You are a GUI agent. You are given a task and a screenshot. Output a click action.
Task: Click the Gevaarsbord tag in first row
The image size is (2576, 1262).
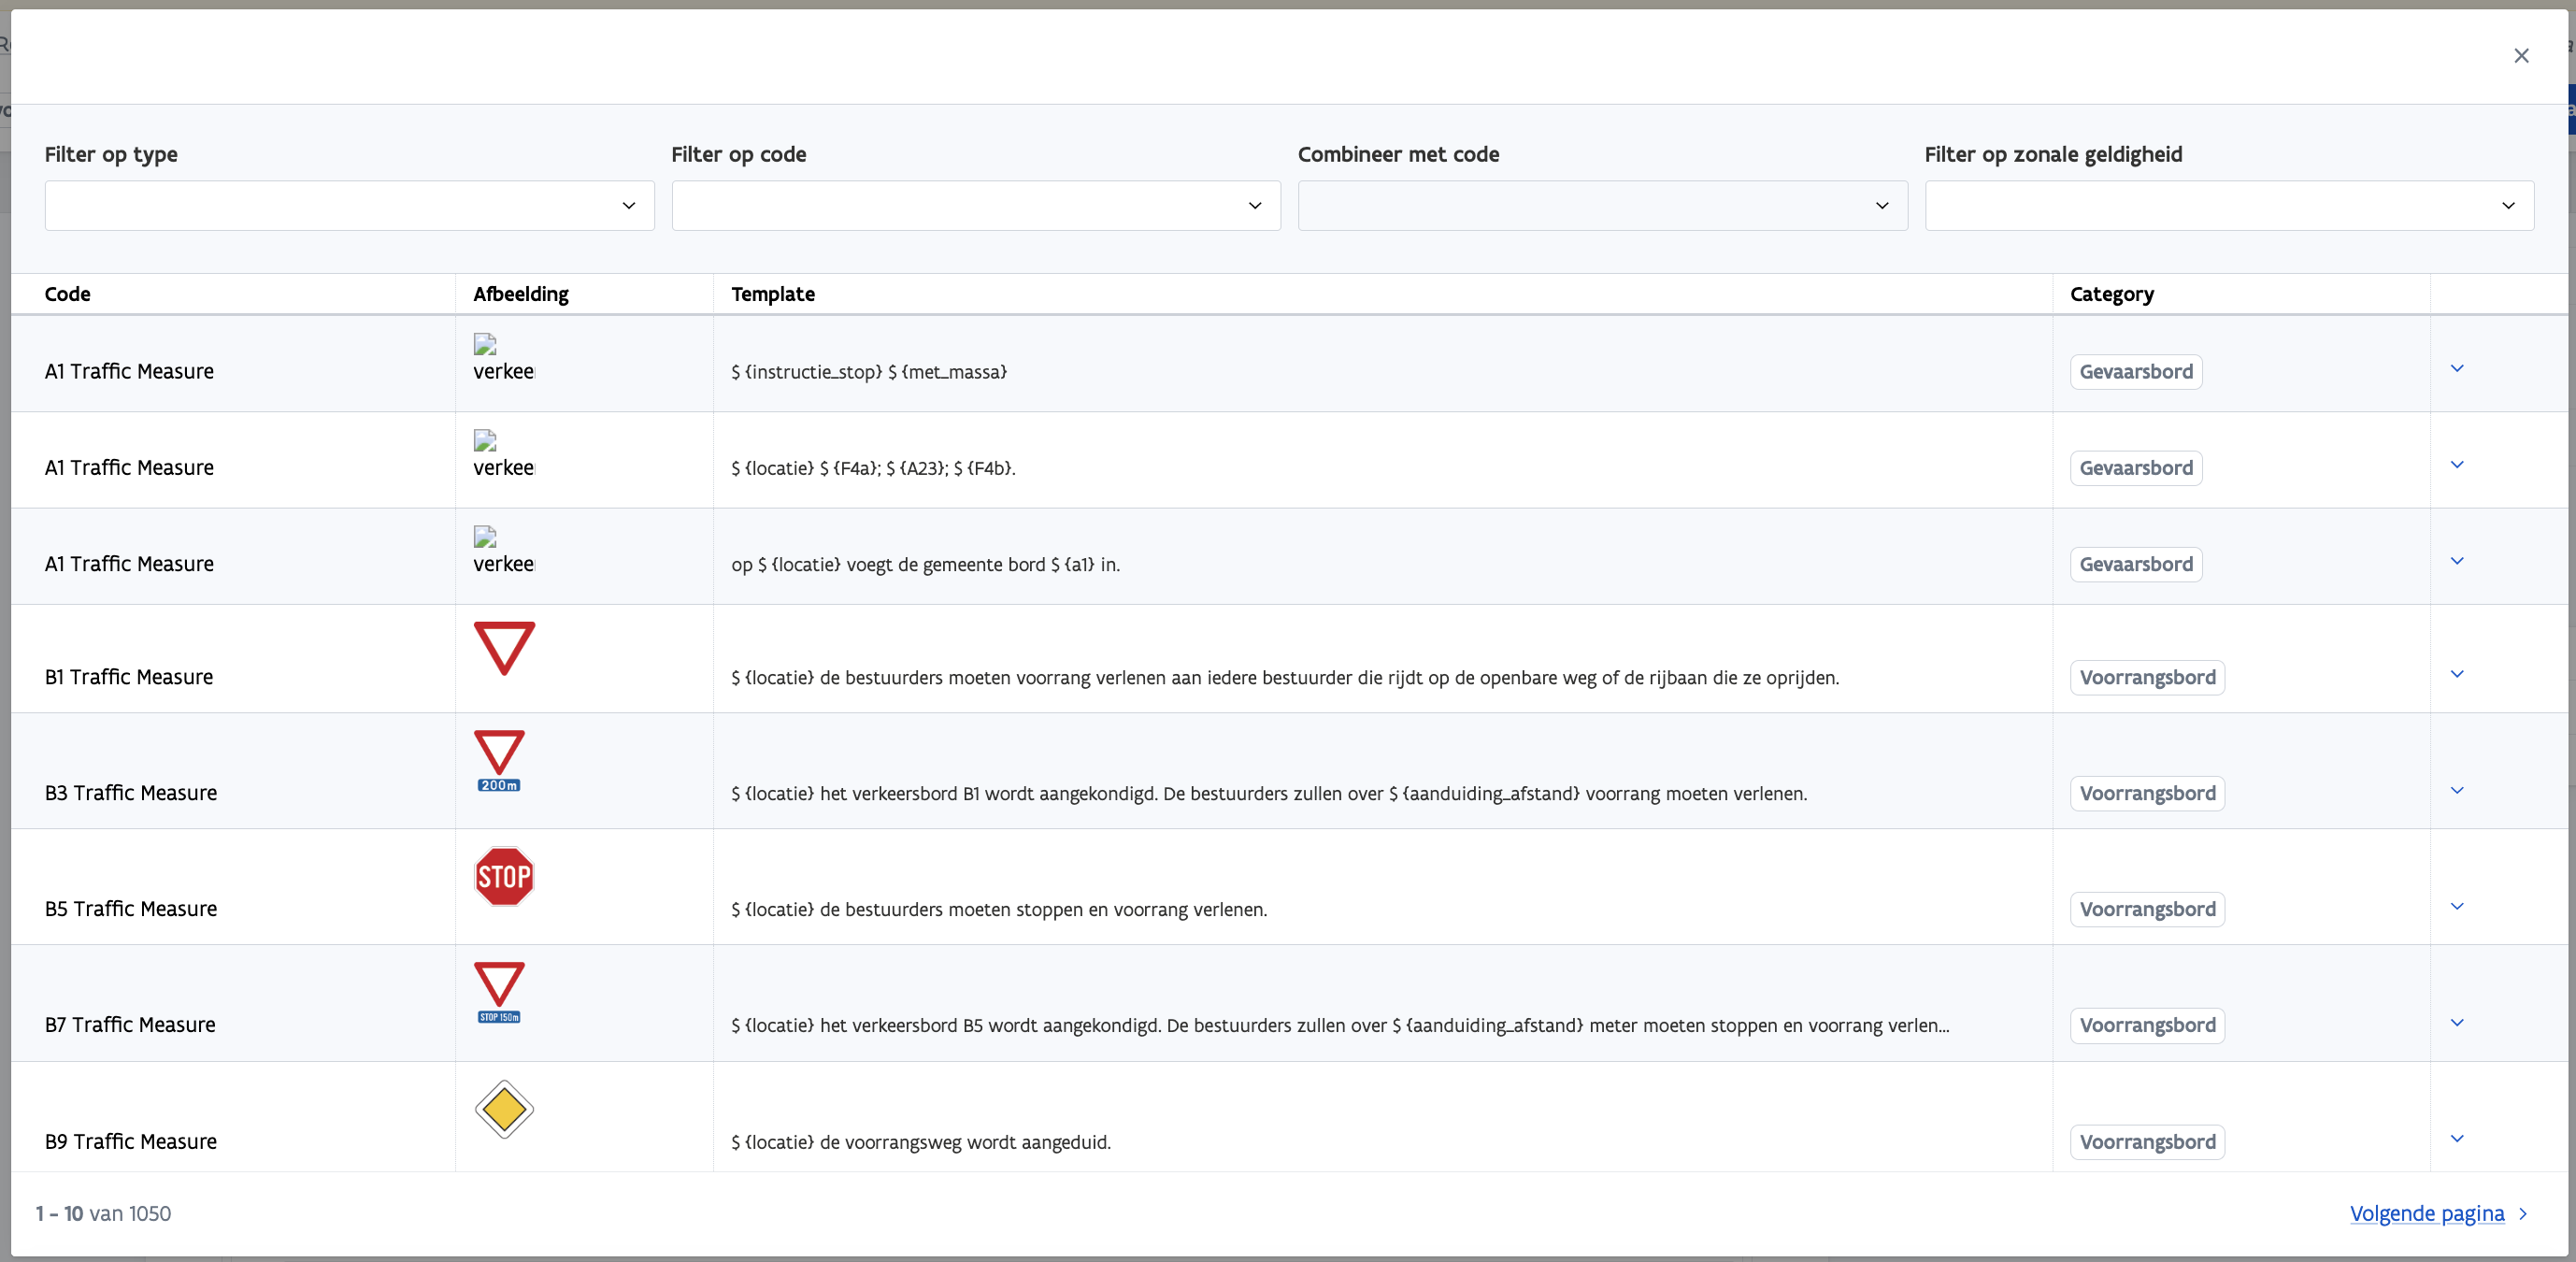coord(2135,372)
